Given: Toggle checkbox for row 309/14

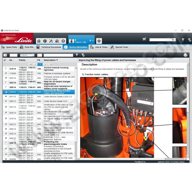Looking at the screenshot, I should [6, 87].
